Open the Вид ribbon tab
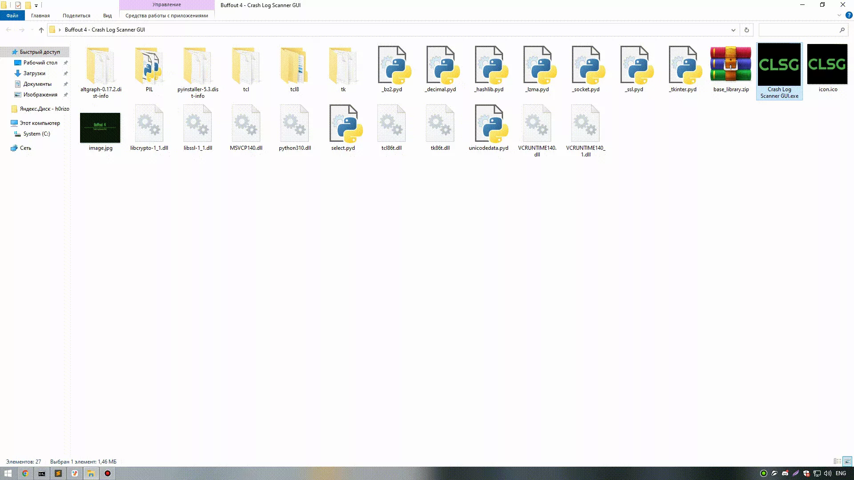 (x=107, y=16)
